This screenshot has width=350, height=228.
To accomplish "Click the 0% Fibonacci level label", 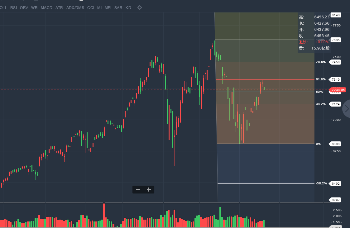I will [318, 144].
